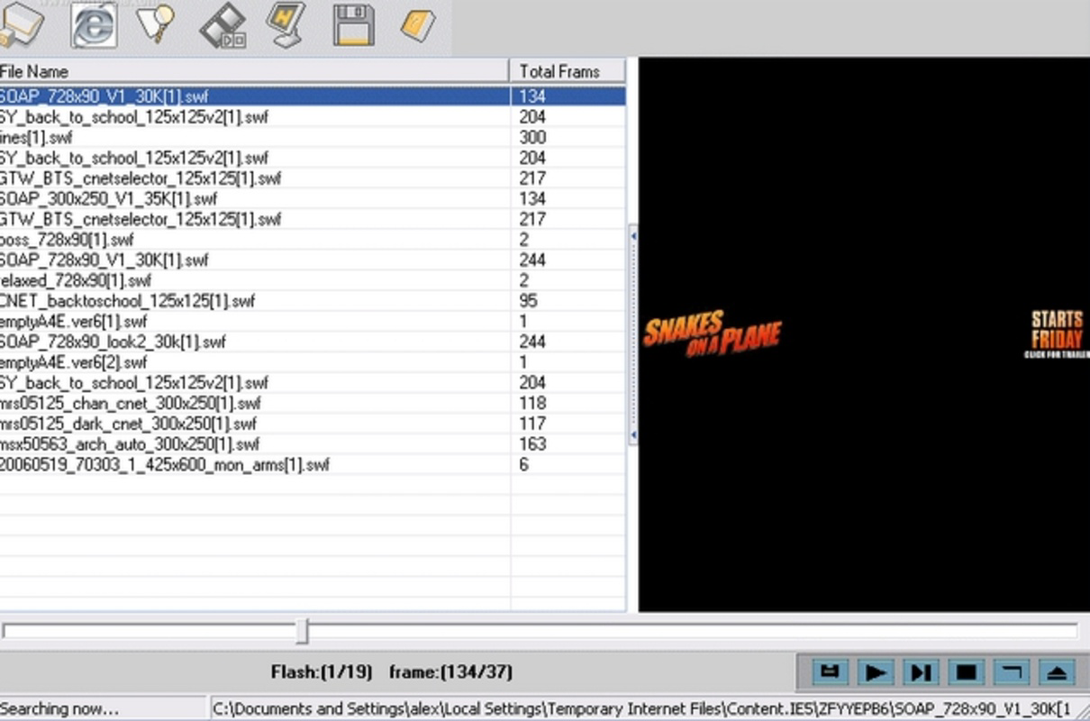The height and width of the screenshot is (721, 1090).
Task: Select elaxed_728x90[1].swf file
Action: point(313,280)
